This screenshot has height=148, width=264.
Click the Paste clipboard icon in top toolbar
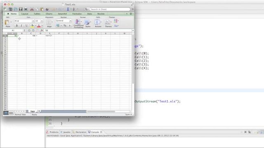[x=42, y=9]
